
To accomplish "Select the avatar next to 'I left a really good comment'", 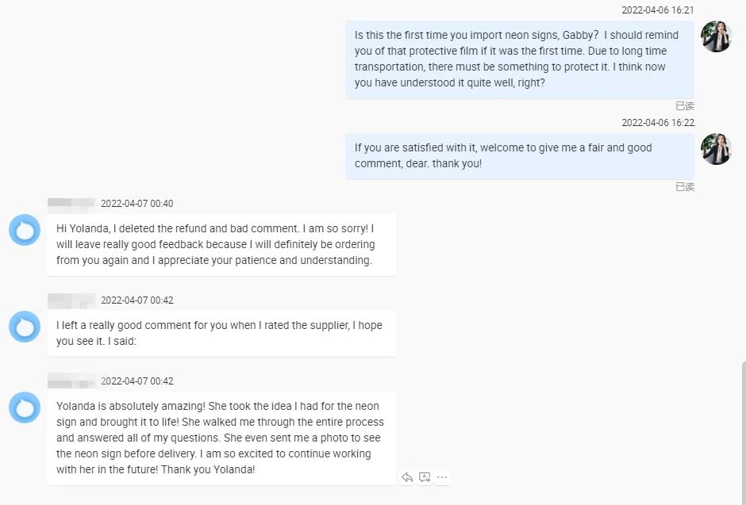I will pos(25,327).
